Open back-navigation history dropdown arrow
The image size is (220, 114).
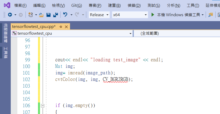15,15
